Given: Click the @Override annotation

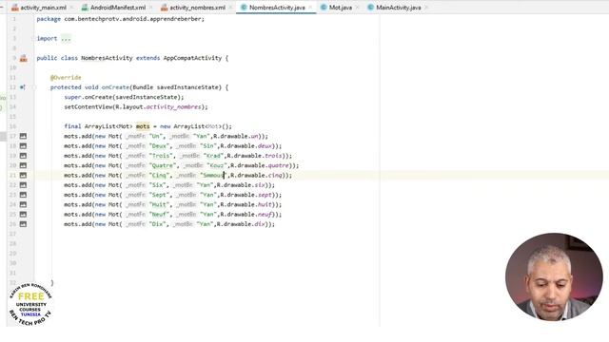Looking at the screenshot, I should [x=66, y=78].
